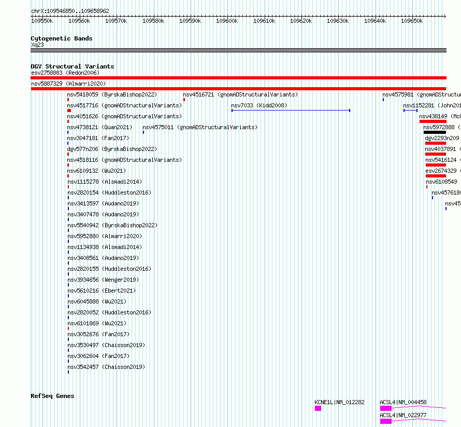461x427 pixels.
Task: Click the nsv4037891 variant label
Action: [x=443, y=149]
